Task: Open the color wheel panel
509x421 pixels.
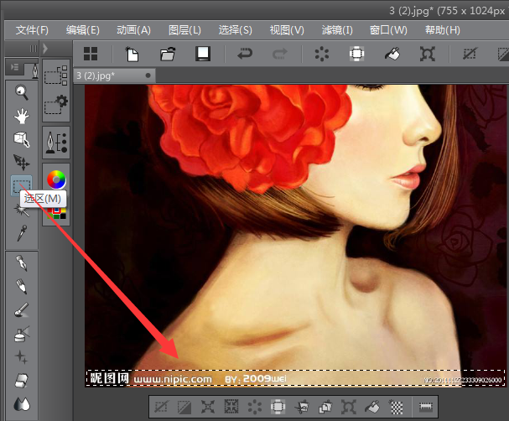Action: coord(56,179)
